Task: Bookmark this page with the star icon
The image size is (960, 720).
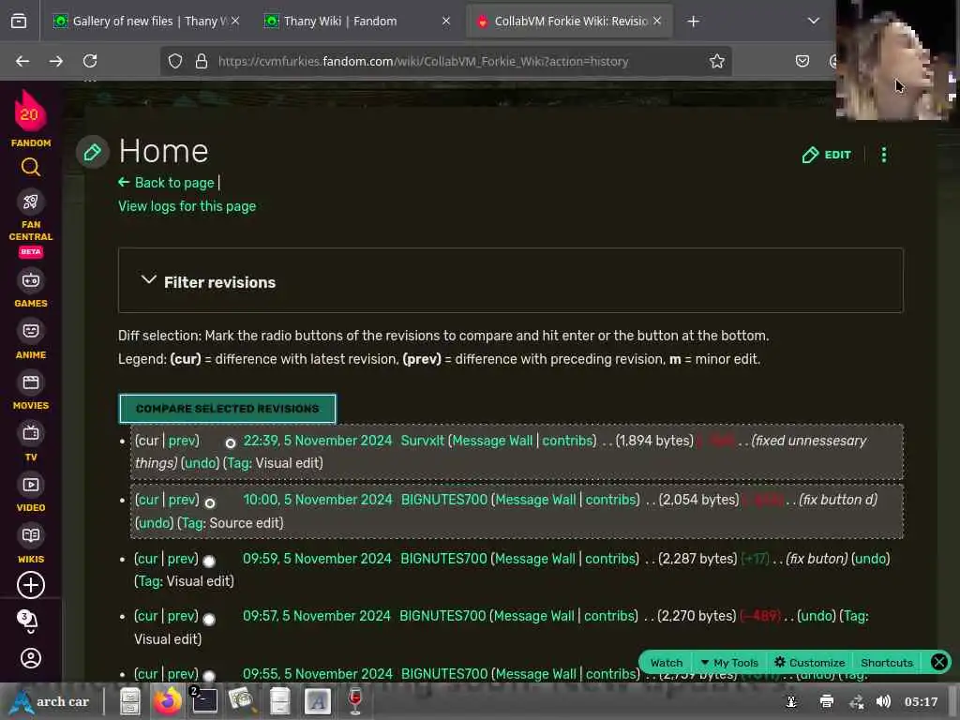Action: 717,61
